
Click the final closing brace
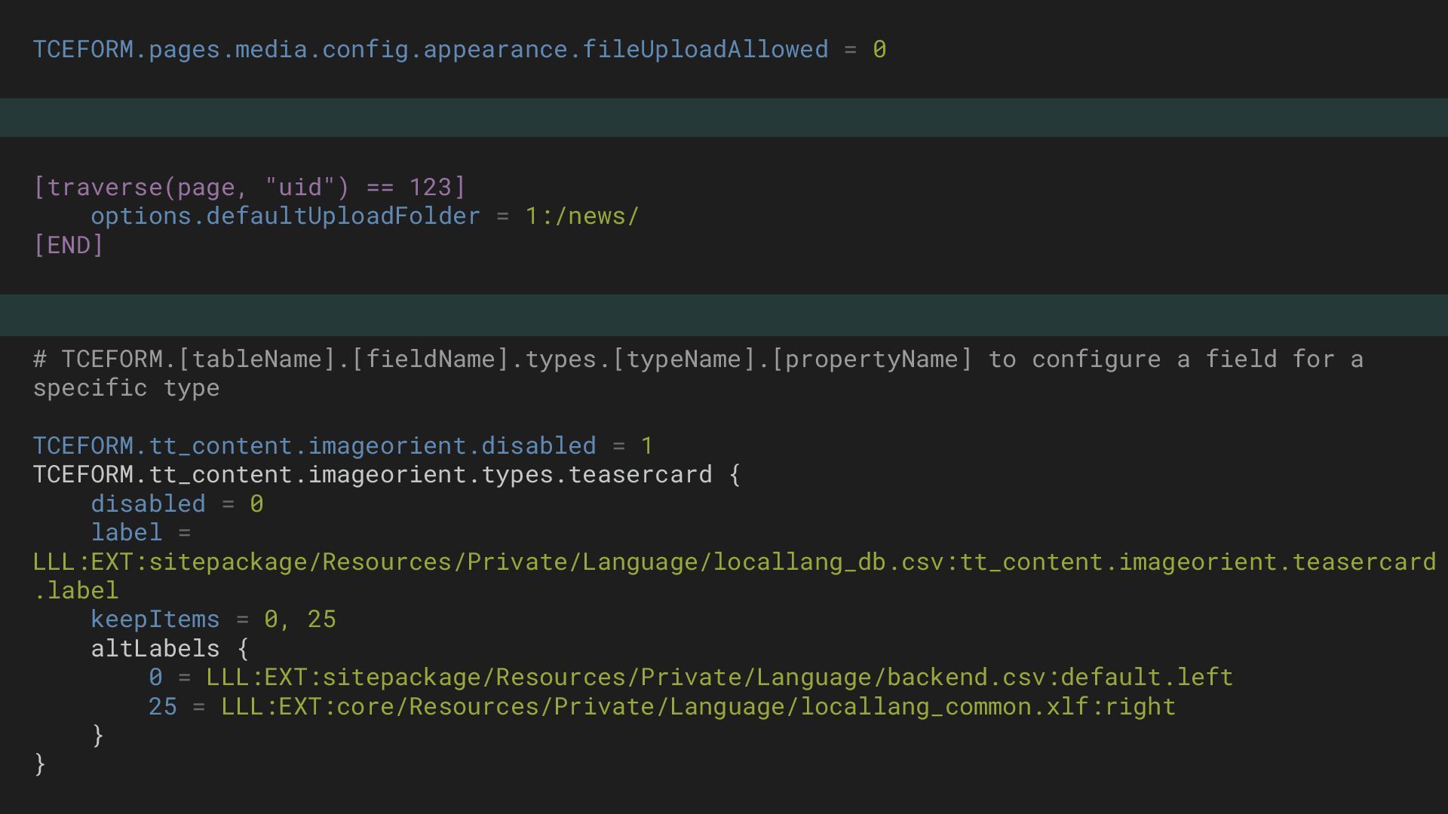pyautogui.click(x=40, y=764)
